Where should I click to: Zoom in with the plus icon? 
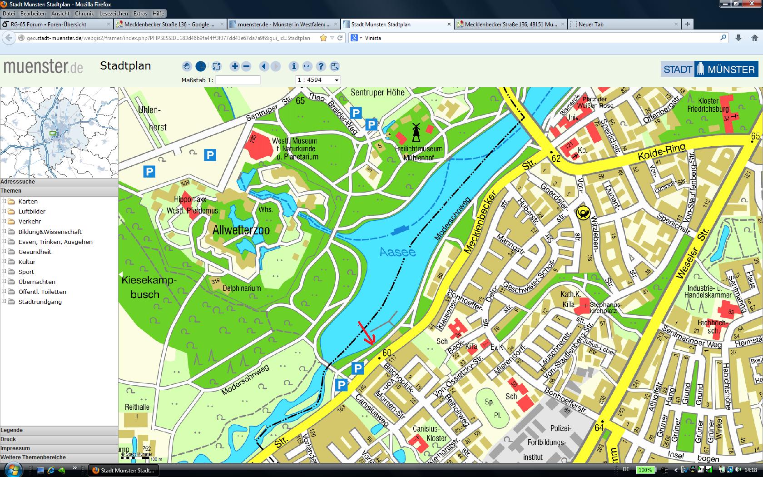pyautogui.click(x=235, y=66)
